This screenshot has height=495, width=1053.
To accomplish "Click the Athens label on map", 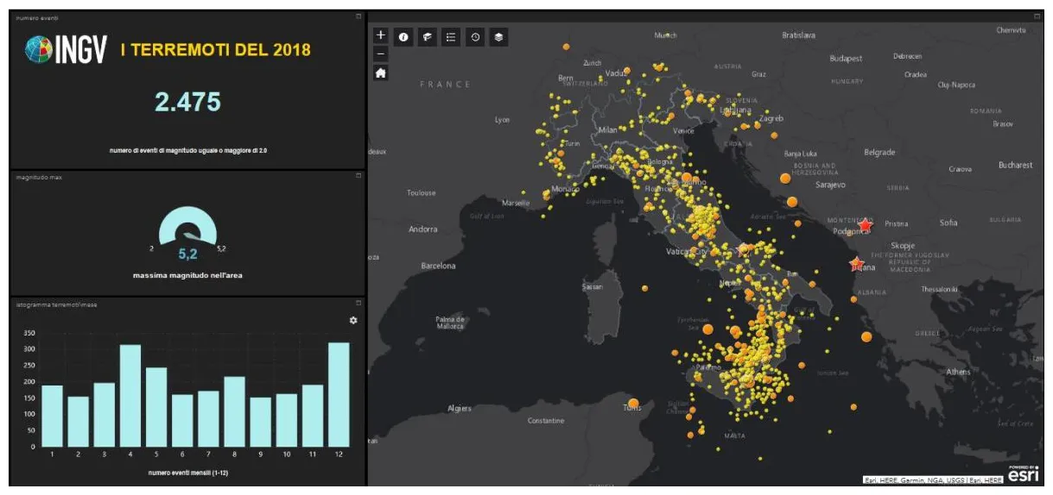I will 958,373.
